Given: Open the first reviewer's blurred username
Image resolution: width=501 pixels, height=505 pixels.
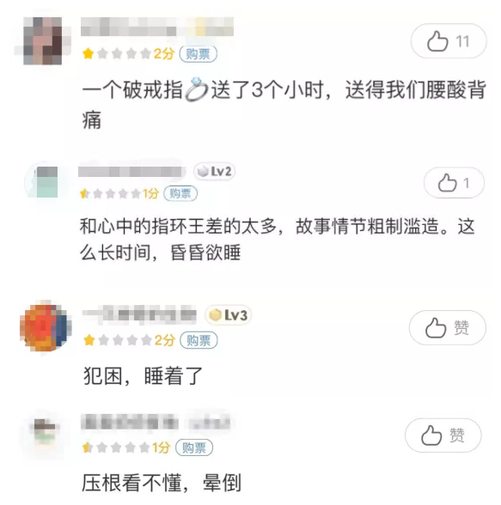Looking at the screenshot, I should click(157, 27).
